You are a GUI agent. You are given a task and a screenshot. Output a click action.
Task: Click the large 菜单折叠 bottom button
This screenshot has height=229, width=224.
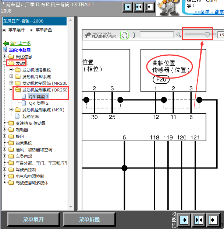tap(89, 219)
